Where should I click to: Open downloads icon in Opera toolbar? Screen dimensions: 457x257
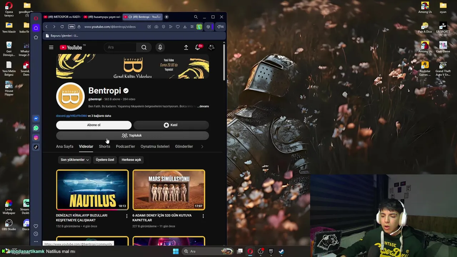[185, 27]
